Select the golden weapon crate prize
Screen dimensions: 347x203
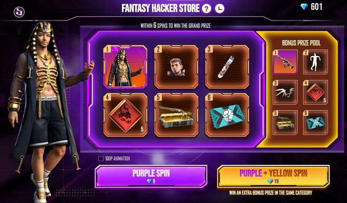click(x=177, y=115)
